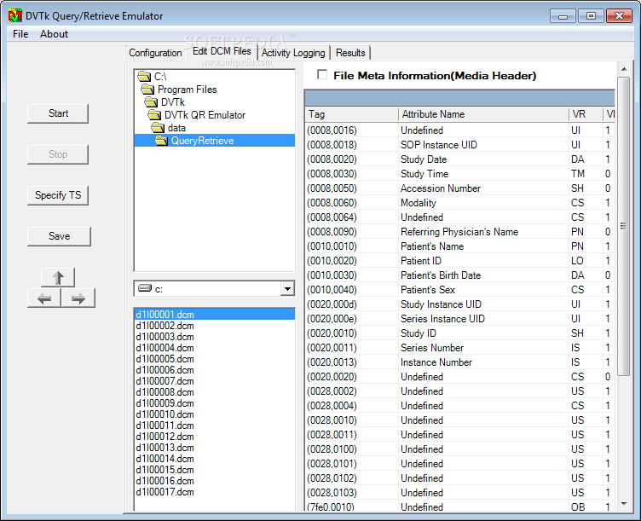Image resolution: width=641 pixels, height=521 pixels.
Task: Click the Series Number attribute cell
Action: pyautogui.click(x=483, y=348)
